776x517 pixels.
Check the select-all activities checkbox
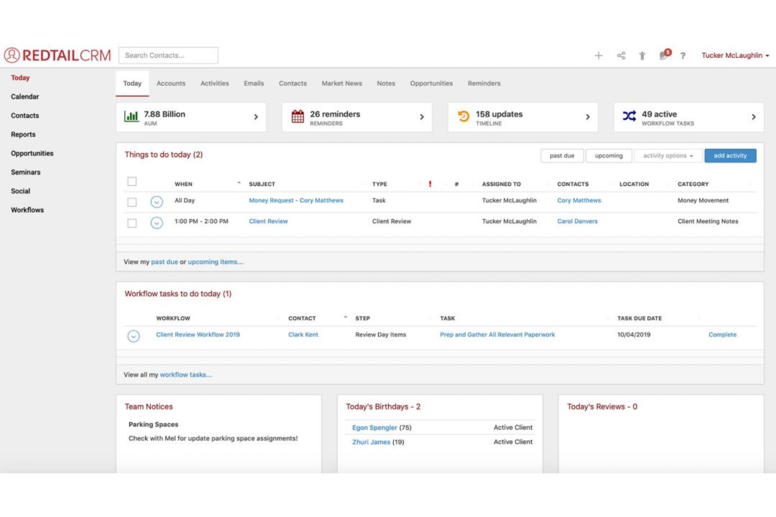[132, 181]
